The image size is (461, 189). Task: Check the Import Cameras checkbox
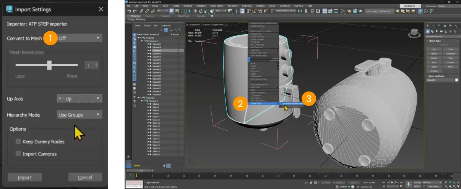pos(18,154)
